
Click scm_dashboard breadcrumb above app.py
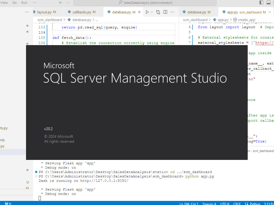pyautogui.click(x=195, y=20)
